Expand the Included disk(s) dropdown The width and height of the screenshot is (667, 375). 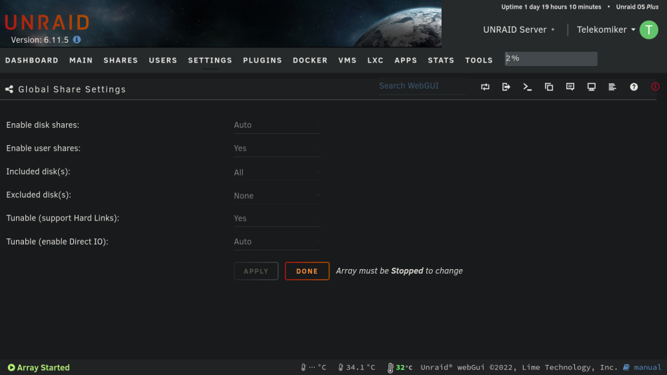277,172
